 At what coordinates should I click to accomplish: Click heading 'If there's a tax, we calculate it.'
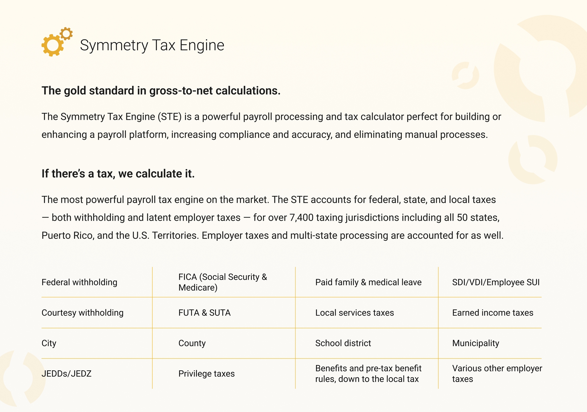(118, 174)
